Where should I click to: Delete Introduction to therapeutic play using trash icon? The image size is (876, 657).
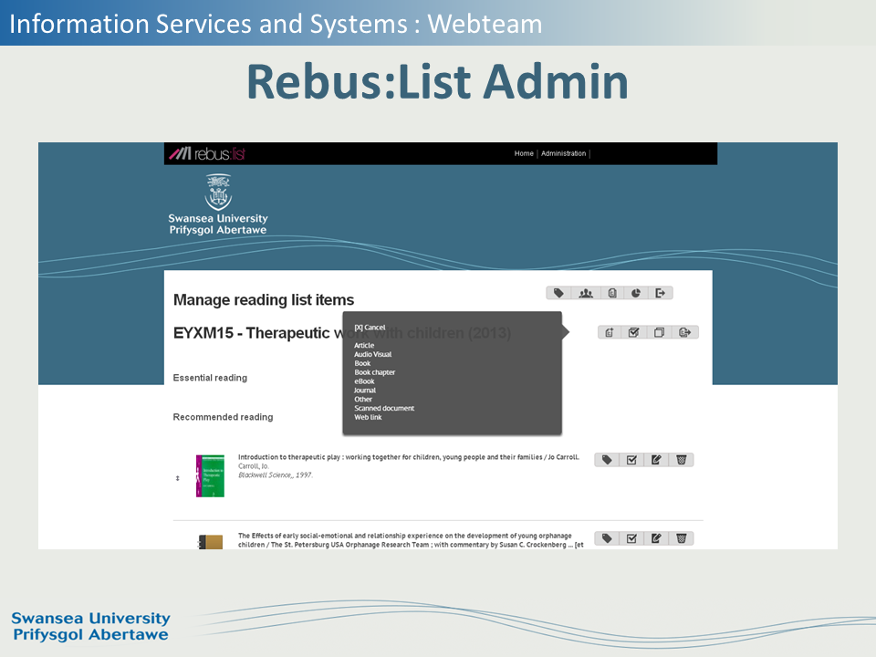coord(681,460)
